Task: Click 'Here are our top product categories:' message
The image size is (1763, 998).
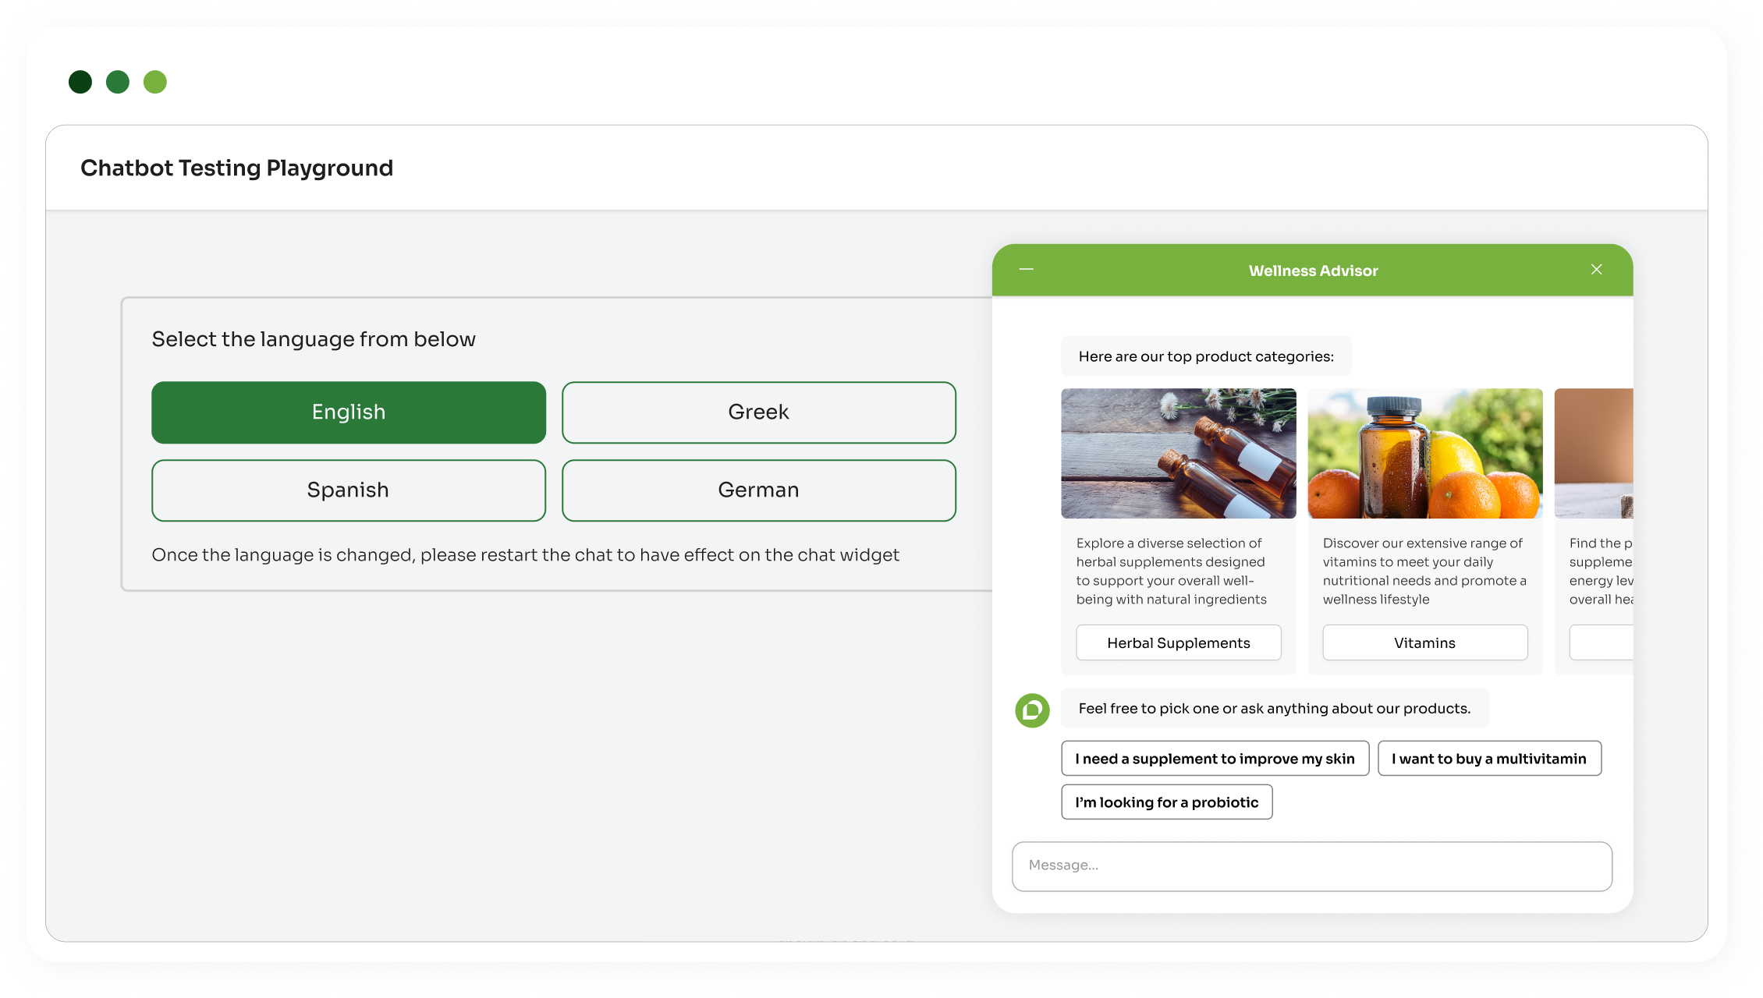Action: (1206, 356)
